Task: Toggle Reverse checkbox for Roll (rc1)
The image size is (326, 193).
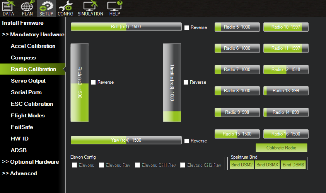Action: tap(187, 27)
